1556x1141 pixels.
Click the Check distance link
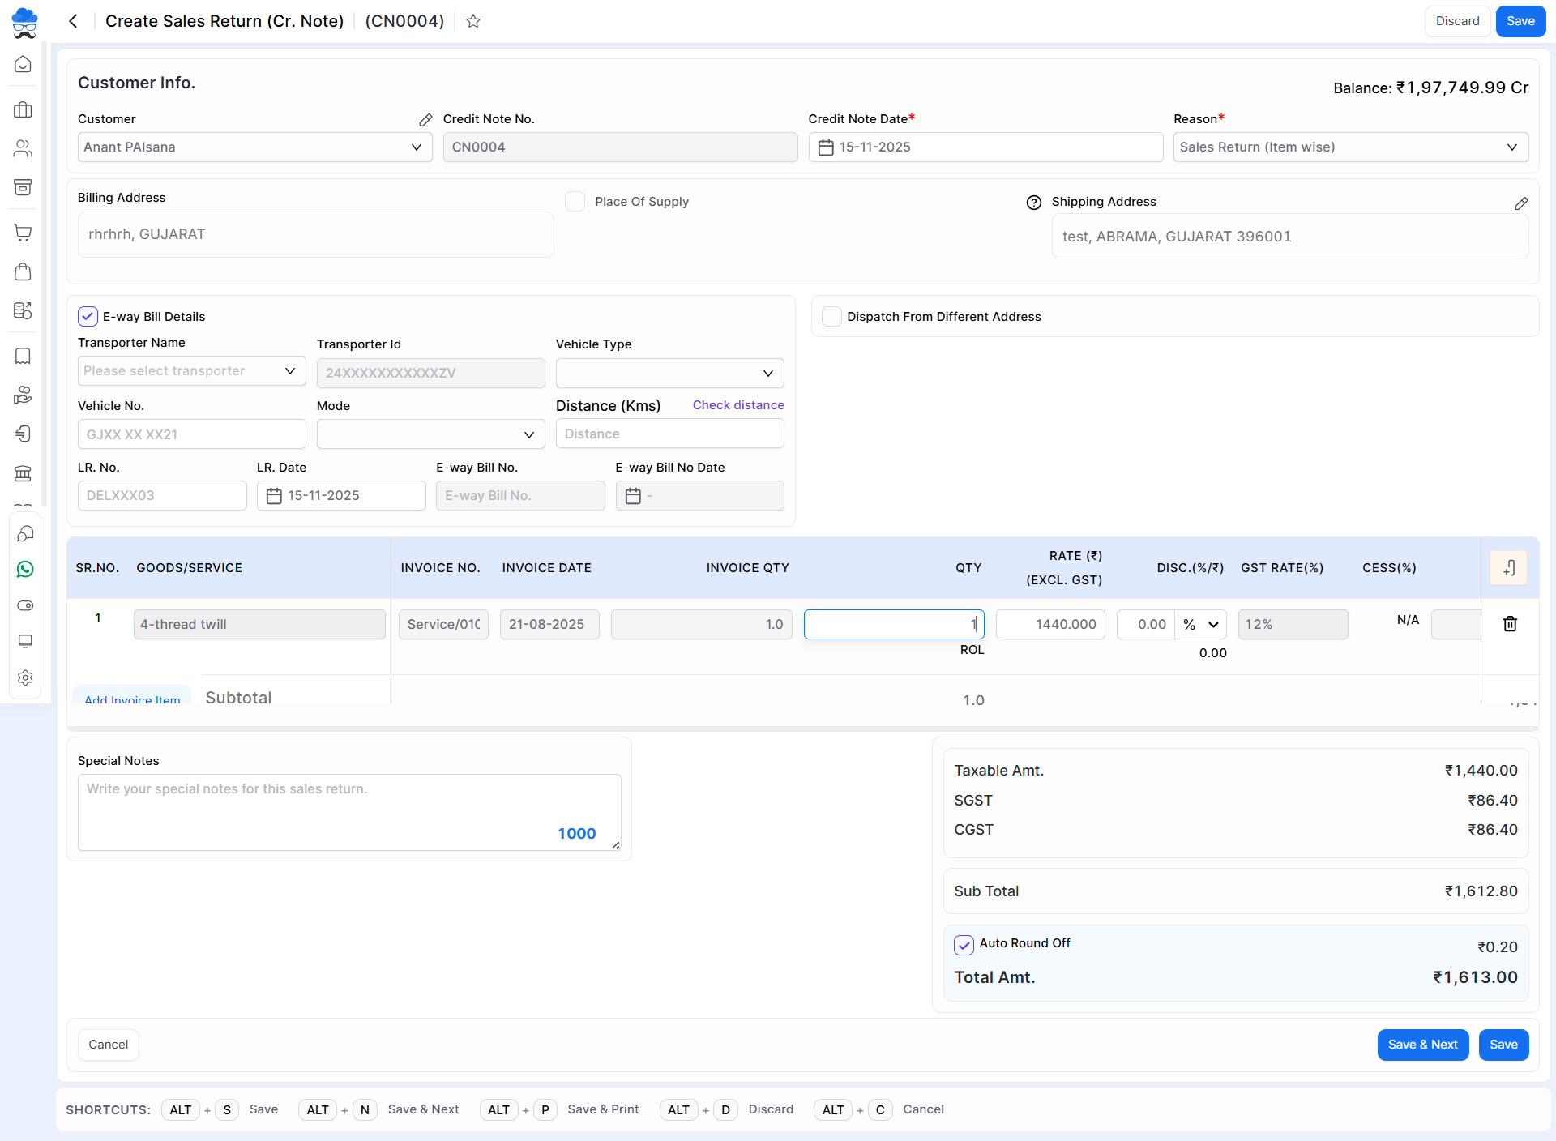pyautogui.click(x=737, y=405)
